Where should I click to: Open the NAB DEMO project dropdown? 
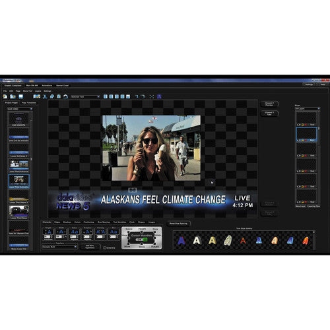click(x=20, y=109)
